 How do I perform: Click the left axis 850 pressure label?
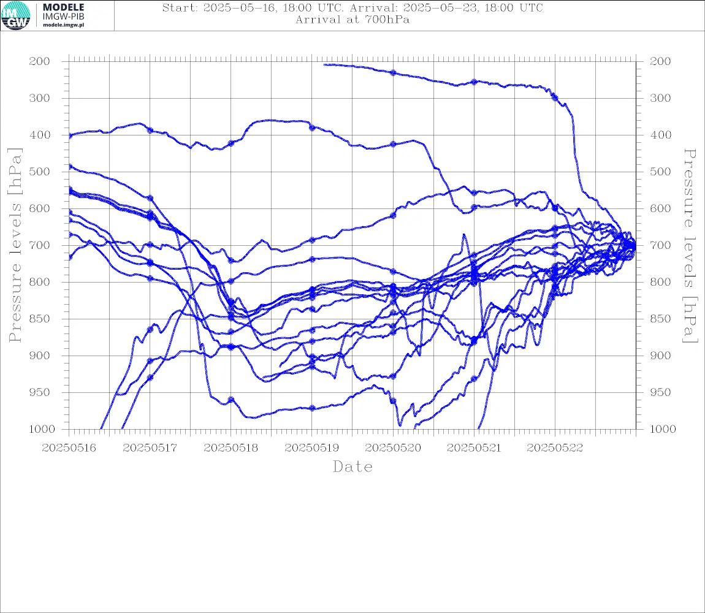(40, 319)
